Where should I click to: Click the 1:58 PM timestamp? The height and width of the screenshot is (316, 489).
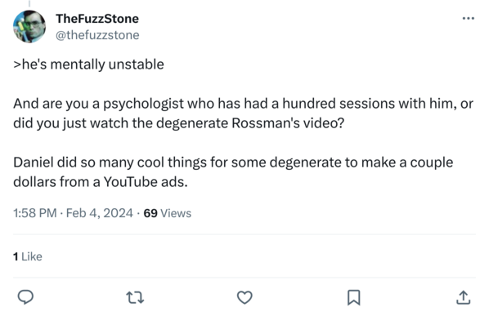click(35, 213)
